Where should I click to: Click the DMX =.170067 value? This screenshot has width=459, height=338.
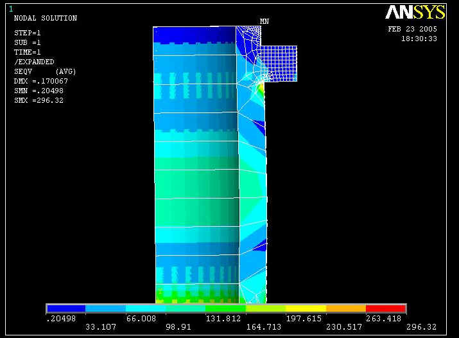[x=40, y=81]
